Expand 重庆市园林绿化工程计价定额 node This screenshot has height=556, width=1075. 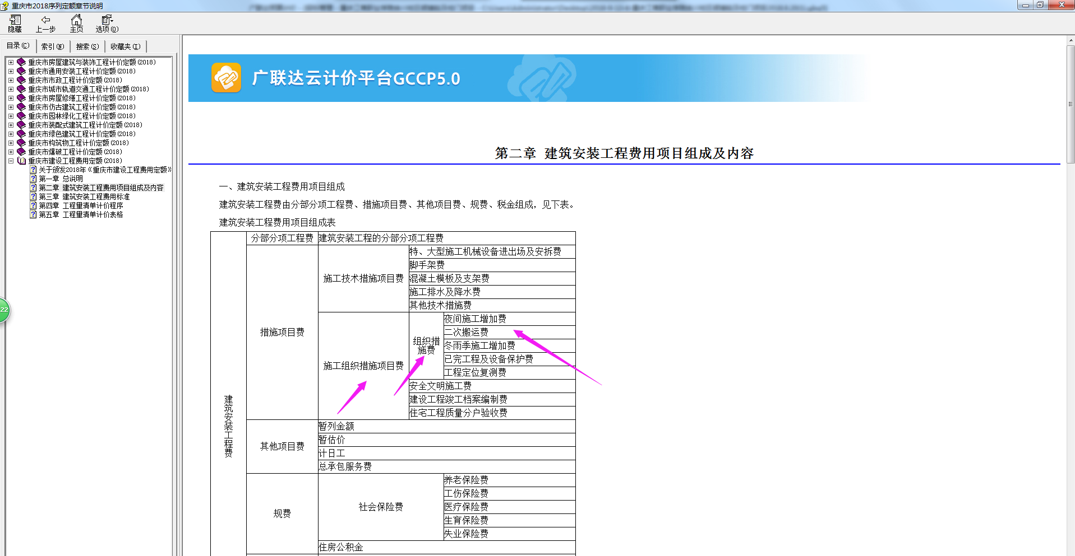(11, 116)
